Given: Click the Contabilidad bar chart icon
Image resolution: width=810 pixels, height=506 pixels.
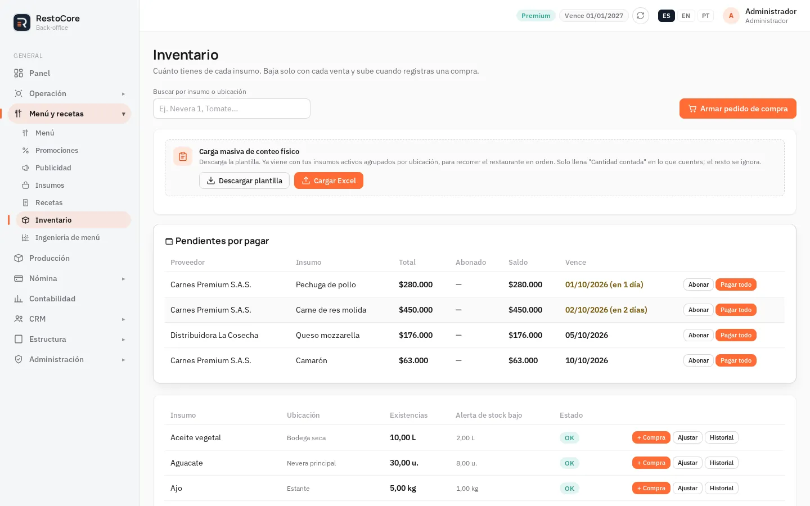Looking at the screenshot, I should [x=19, y=299].
